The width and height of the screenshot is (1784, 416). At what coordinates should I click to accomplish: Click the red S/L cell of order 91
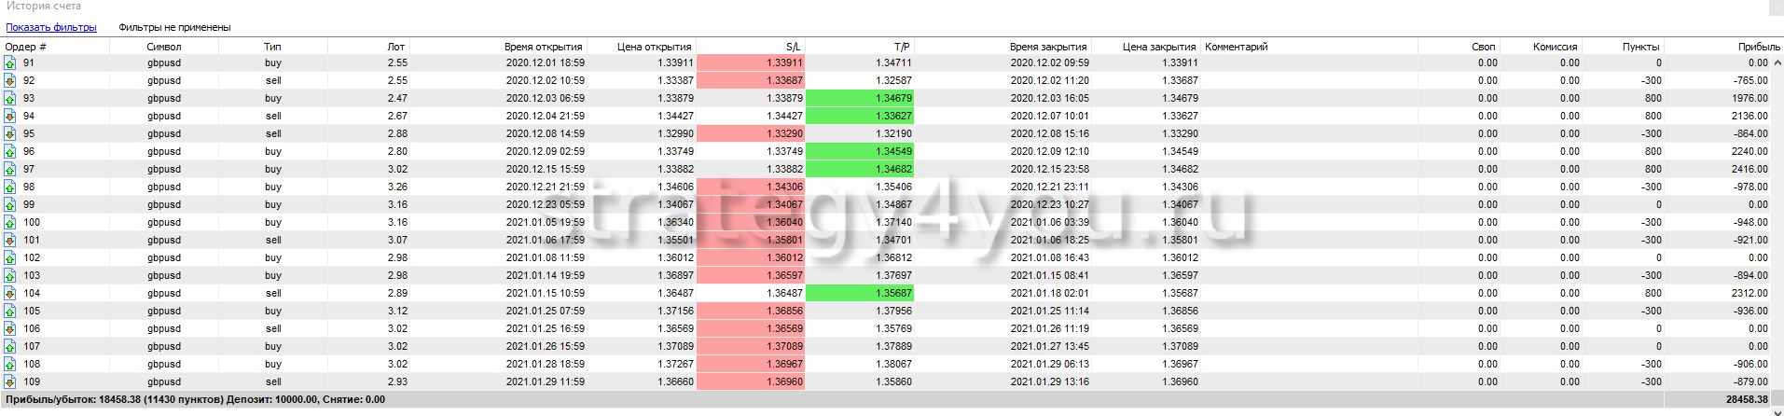tap(751, 63)
